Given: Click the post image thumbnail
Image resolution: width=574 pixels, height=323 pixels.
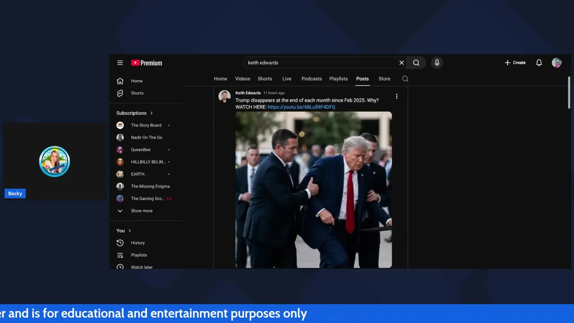Looking at the screenshot, I should pyautogui.click(x=313, y=190).
